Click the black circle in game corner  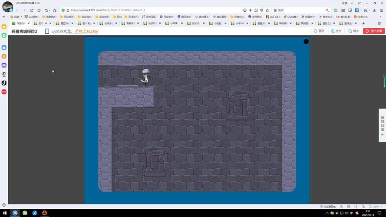coord(306,42)
